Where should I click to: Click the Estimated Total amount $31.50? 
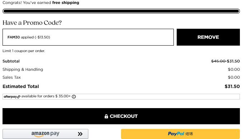pyautogui.click(x=232, y=87)
